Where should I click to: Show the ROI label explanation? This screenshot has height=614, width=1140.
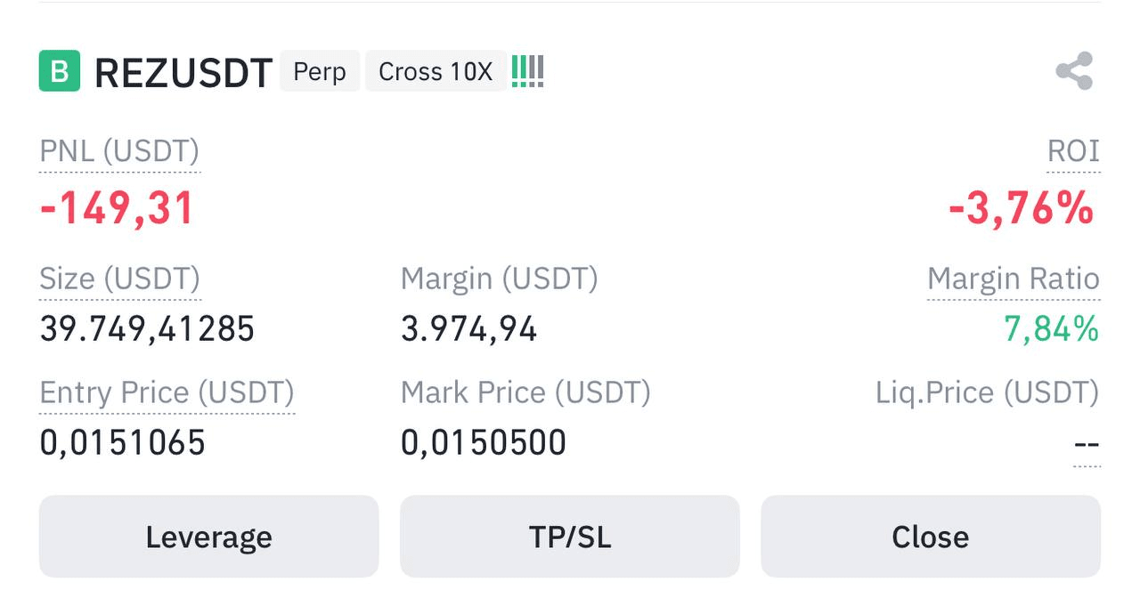[x=1073, y=151]
